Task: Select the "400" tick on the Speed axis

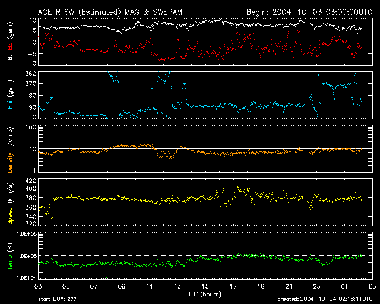Action: pos(31,188)
